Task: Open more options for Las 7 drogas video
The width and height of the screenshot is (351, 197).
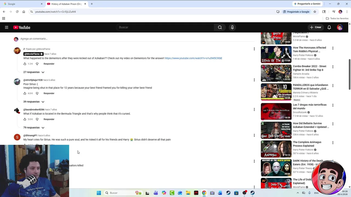Action: click(333, 105)
